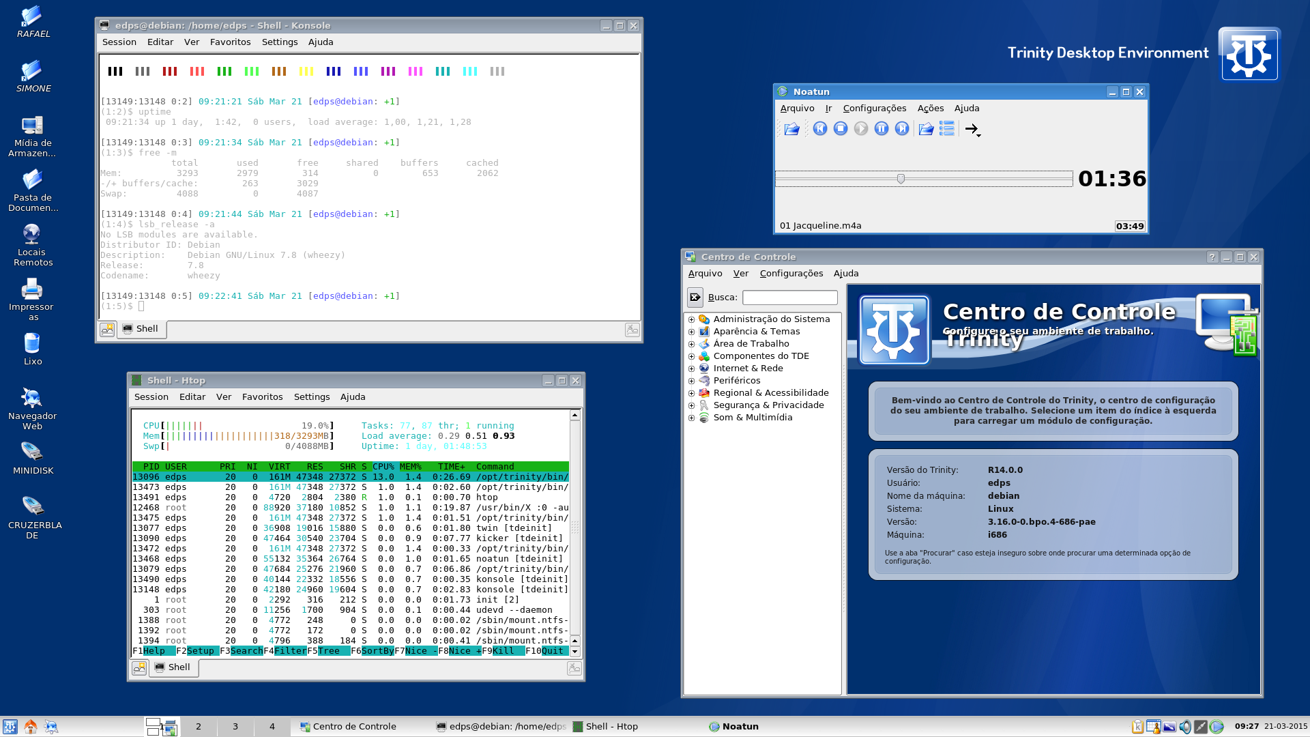Click the network connection tray icon

[1201, 727]
